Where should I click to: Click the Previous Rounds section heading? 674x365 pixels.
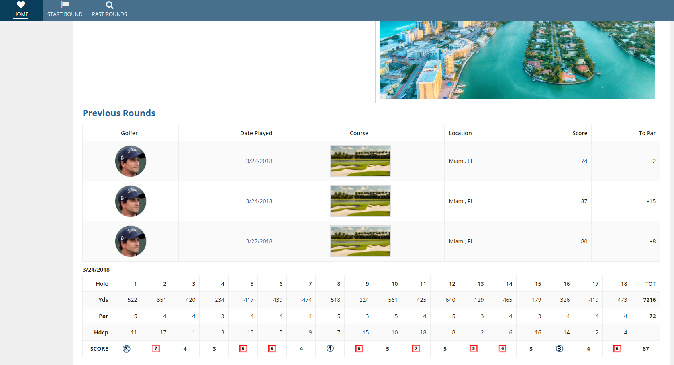[119, 113]
